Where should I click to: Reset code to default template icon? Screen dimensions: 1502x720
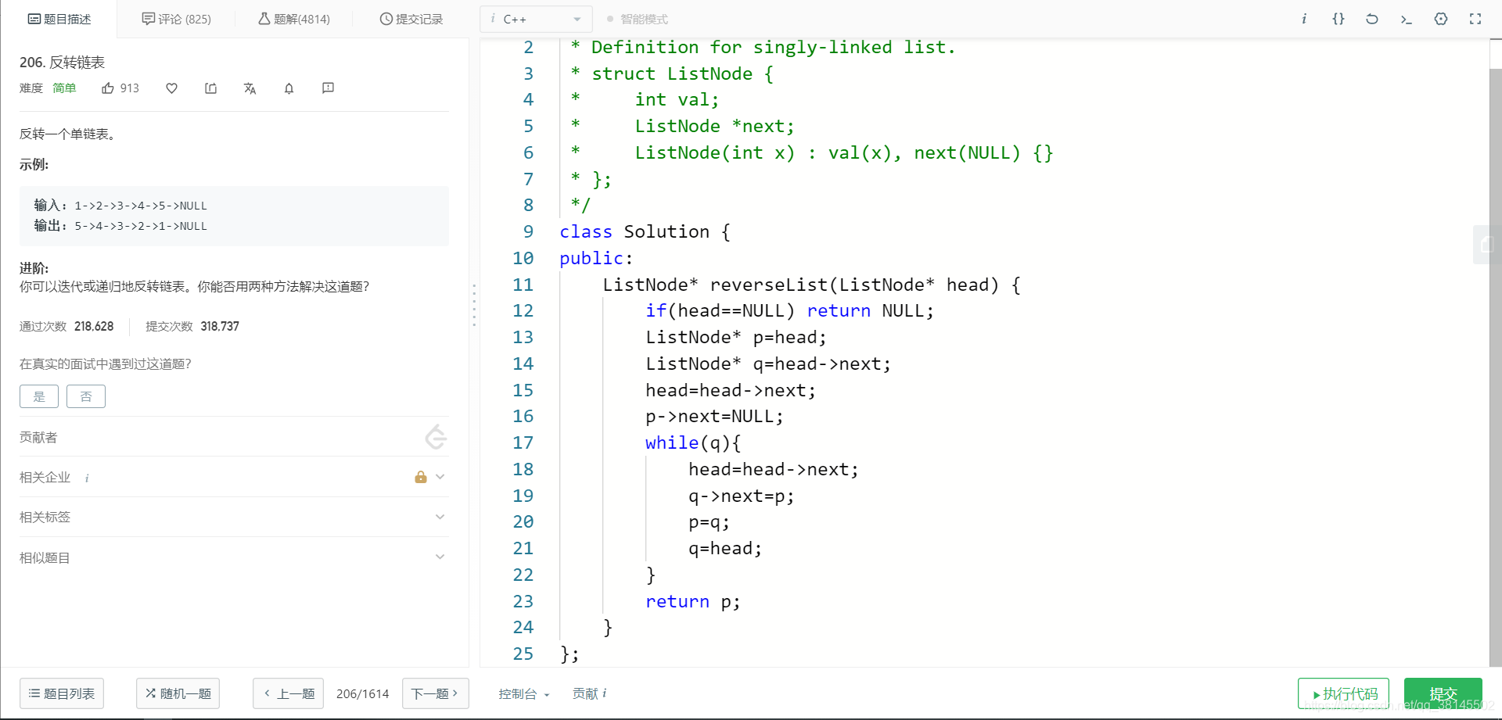click(x=1372, y=19)
